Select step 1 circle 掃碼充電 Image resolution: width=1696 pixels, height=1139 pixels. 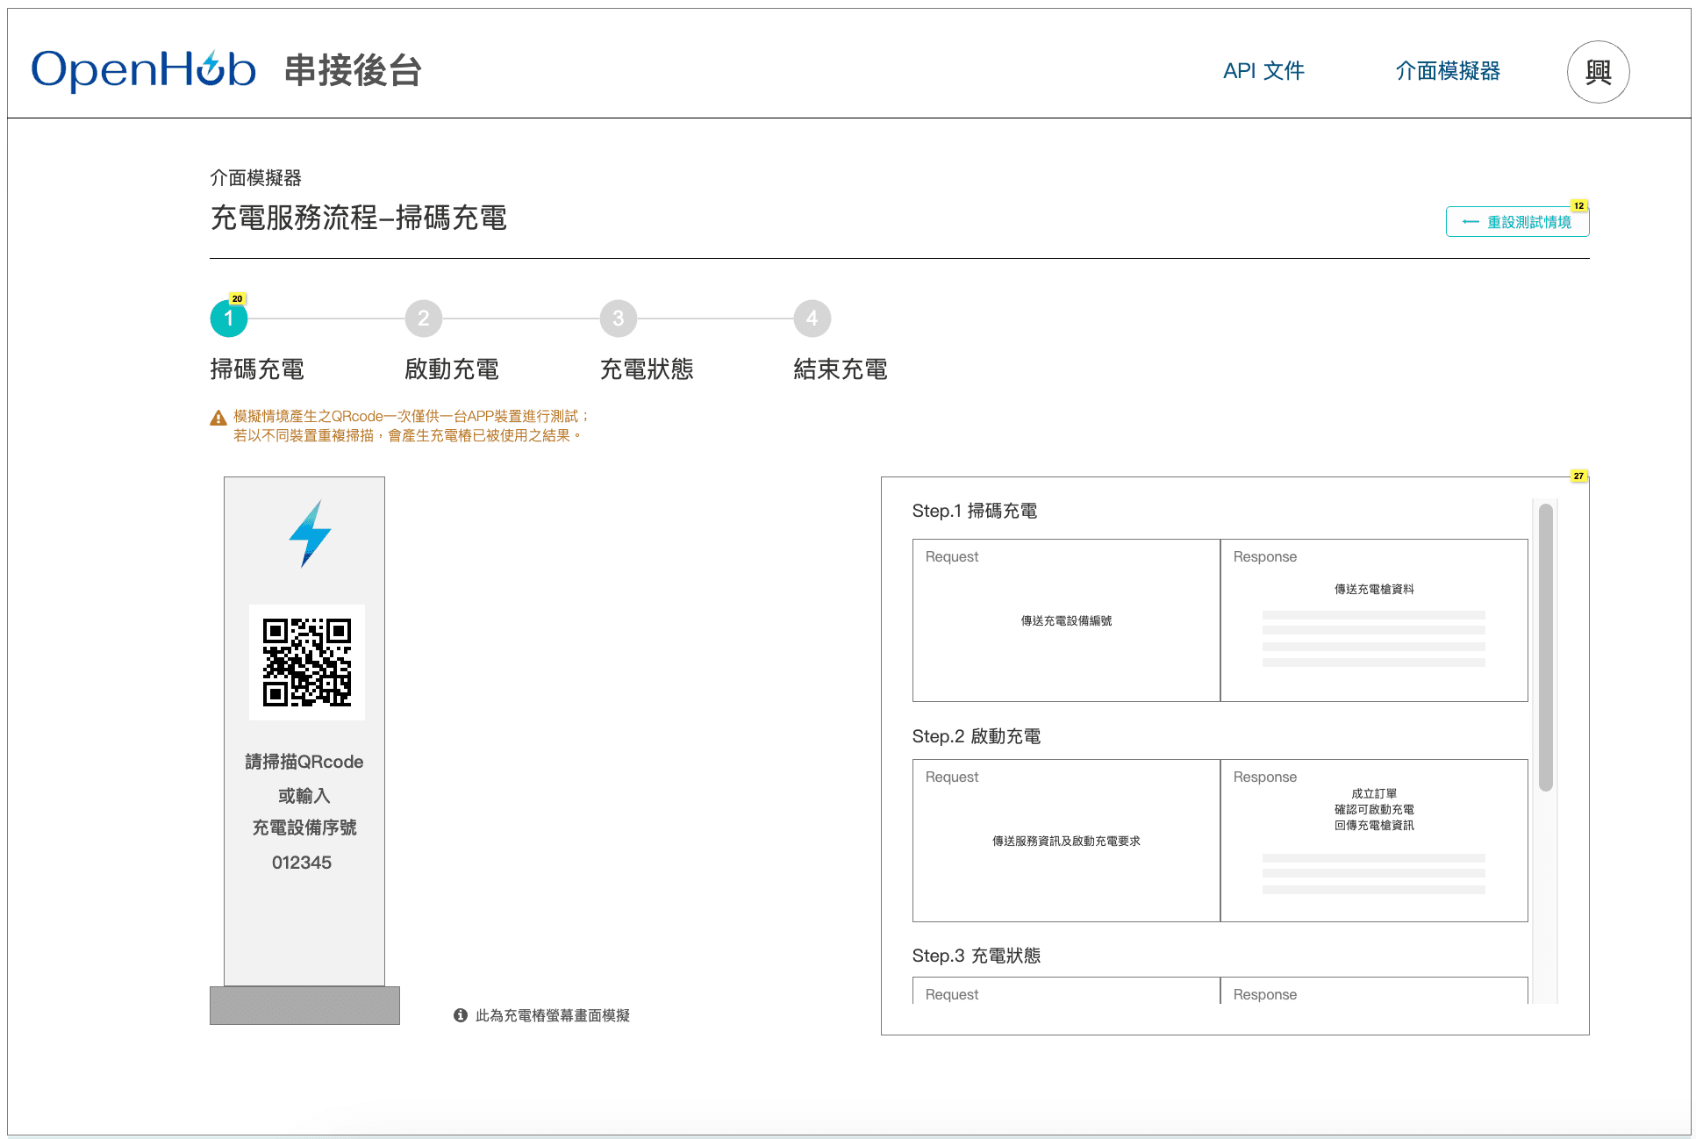pos(229,319)
